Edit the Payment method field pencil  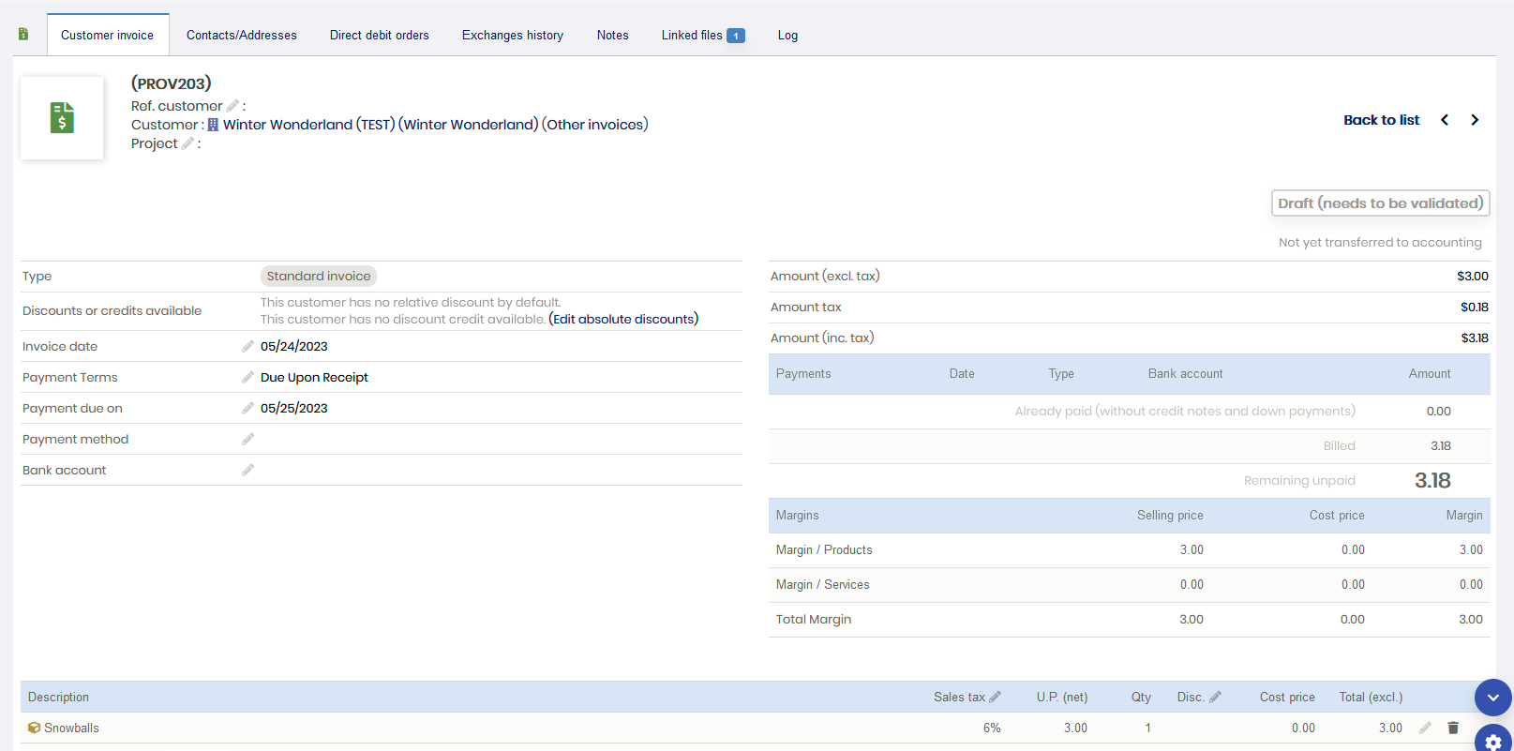pos(247,439)
